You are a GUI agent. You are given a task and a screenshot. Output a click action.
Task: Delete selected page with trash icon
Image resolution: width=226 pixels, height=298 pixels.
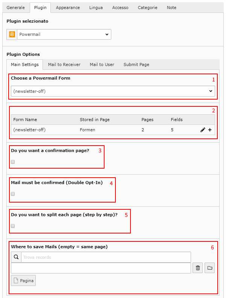(x=197, y=268)
